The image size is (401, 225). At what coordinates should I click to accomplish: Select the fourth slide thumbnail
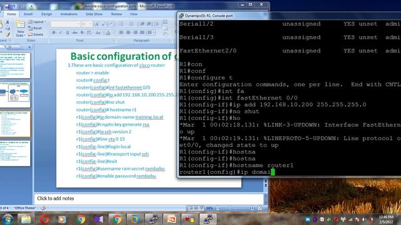[x=15, y=153]
